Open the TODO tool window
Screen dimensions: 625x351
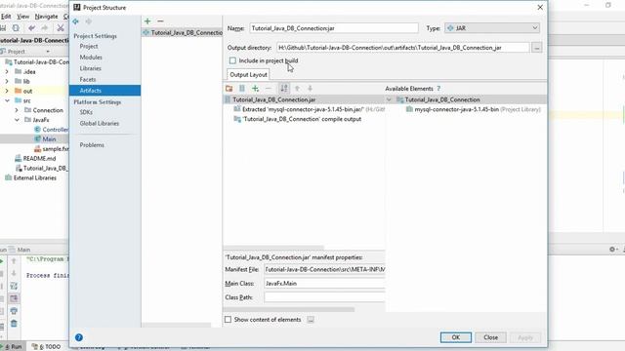(x=46, y=347)
